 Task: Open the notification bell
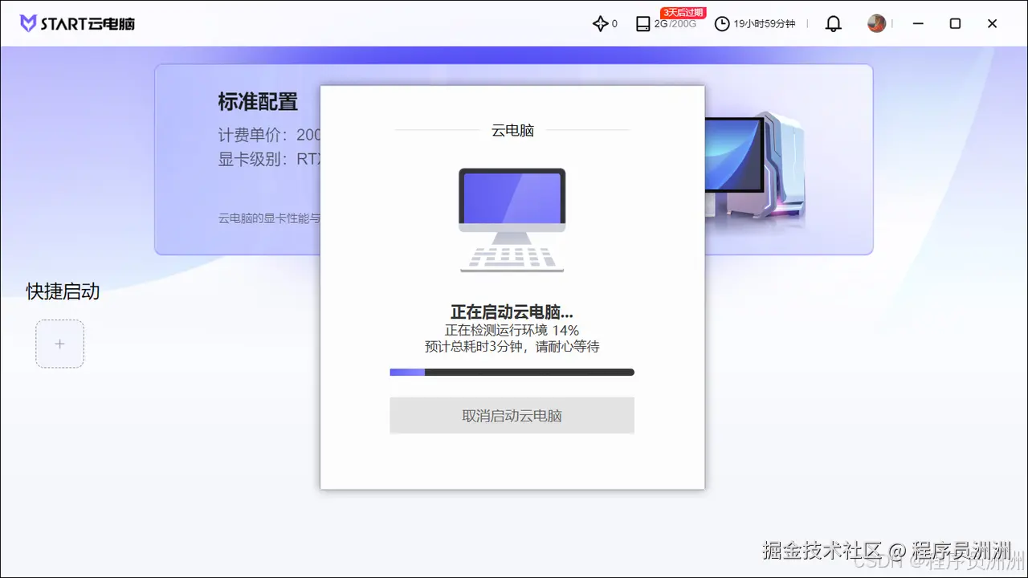pos(834,24)
